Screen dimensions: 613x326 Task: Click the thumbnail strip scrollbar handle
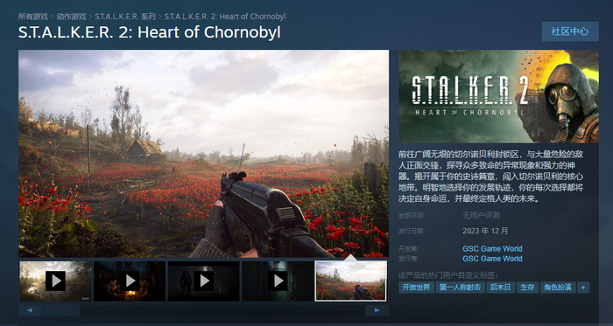coord(61,310)
